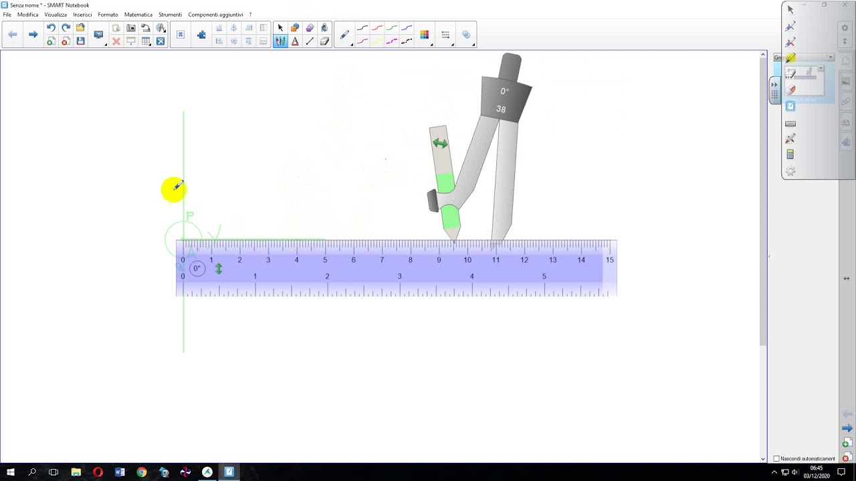Move the sidebar to other side

tap(847, 278)
